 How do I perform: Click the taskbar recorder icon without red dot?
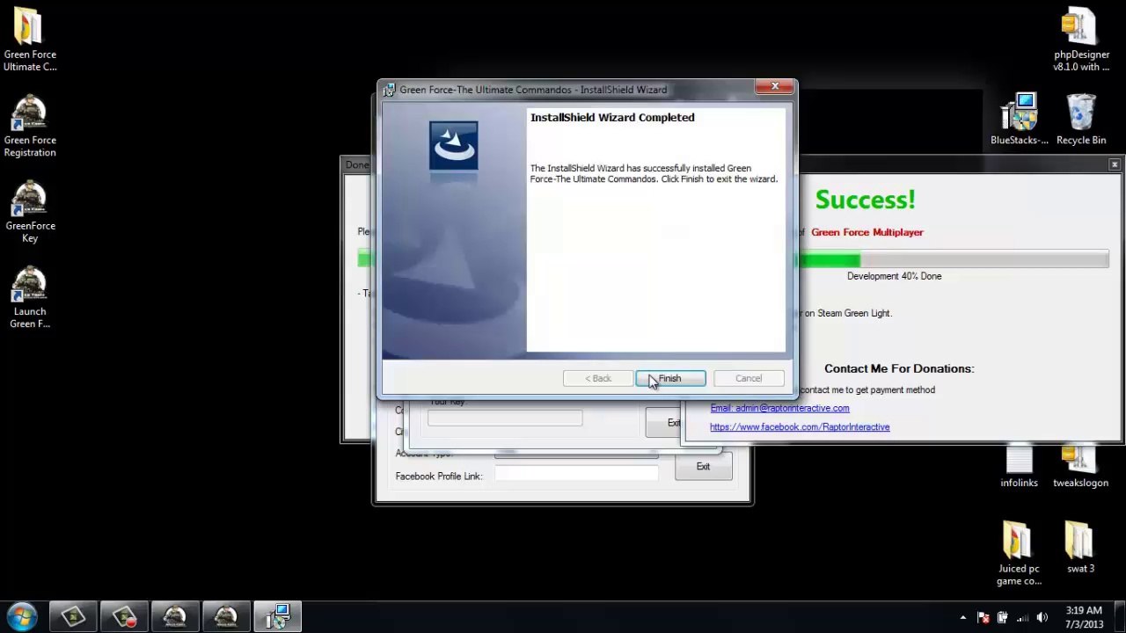[x=73, y=617]
